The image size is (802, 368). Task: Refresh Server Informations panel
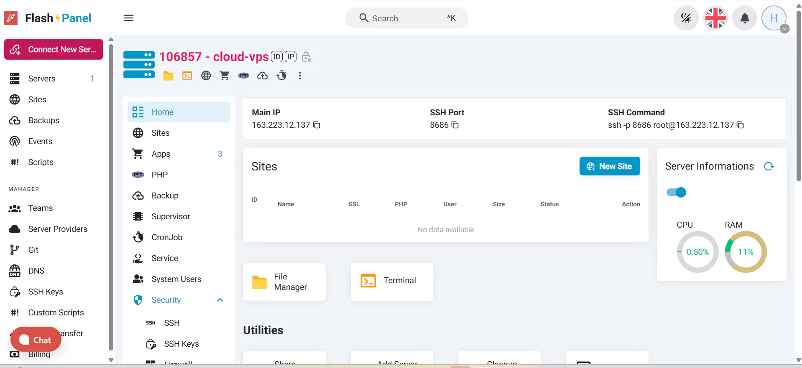point(769,166)
